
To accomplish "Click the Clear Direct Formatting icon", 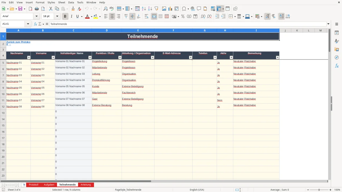I will pos(79,9).
